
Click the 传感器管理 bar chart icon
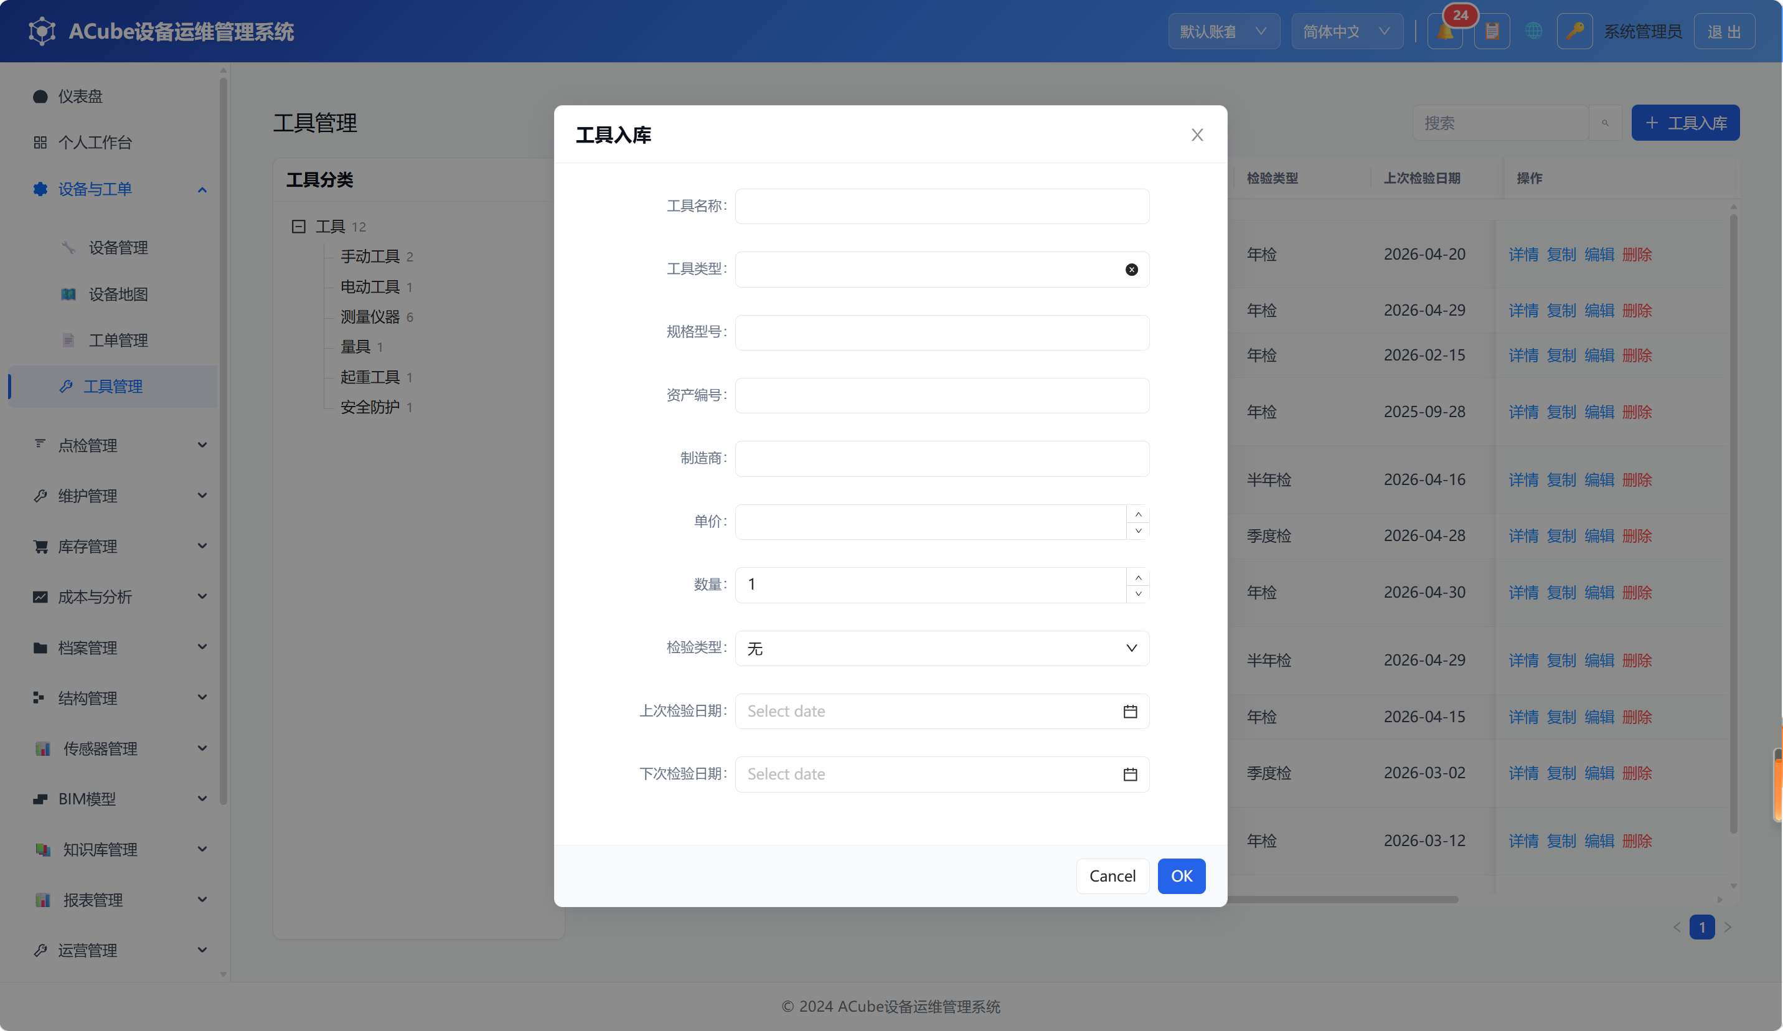pyautogui.click(x=42, y=749)
